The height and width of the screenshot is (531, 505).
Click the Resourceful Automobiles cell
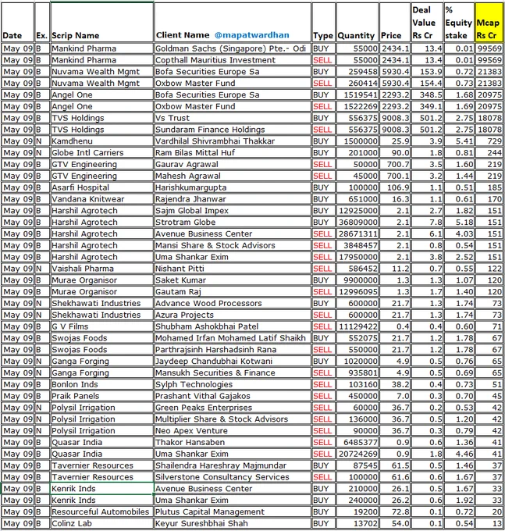(x=101, y=511)
